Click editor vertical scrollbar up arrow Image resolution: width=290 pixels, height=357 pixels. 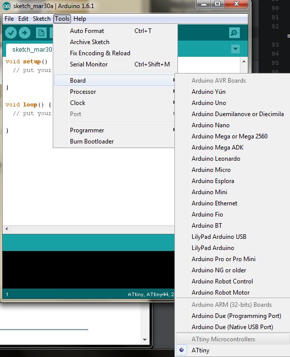pos(244,61)
